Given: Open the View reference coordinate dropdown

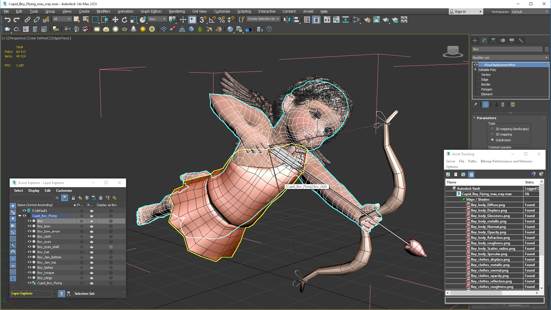Looking at the screenshot, I should tap(157, 19).
